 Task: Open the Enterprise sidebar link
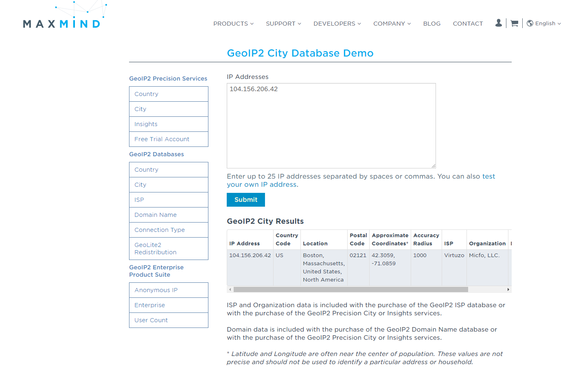pyautogui.click(x=169, y=305)
